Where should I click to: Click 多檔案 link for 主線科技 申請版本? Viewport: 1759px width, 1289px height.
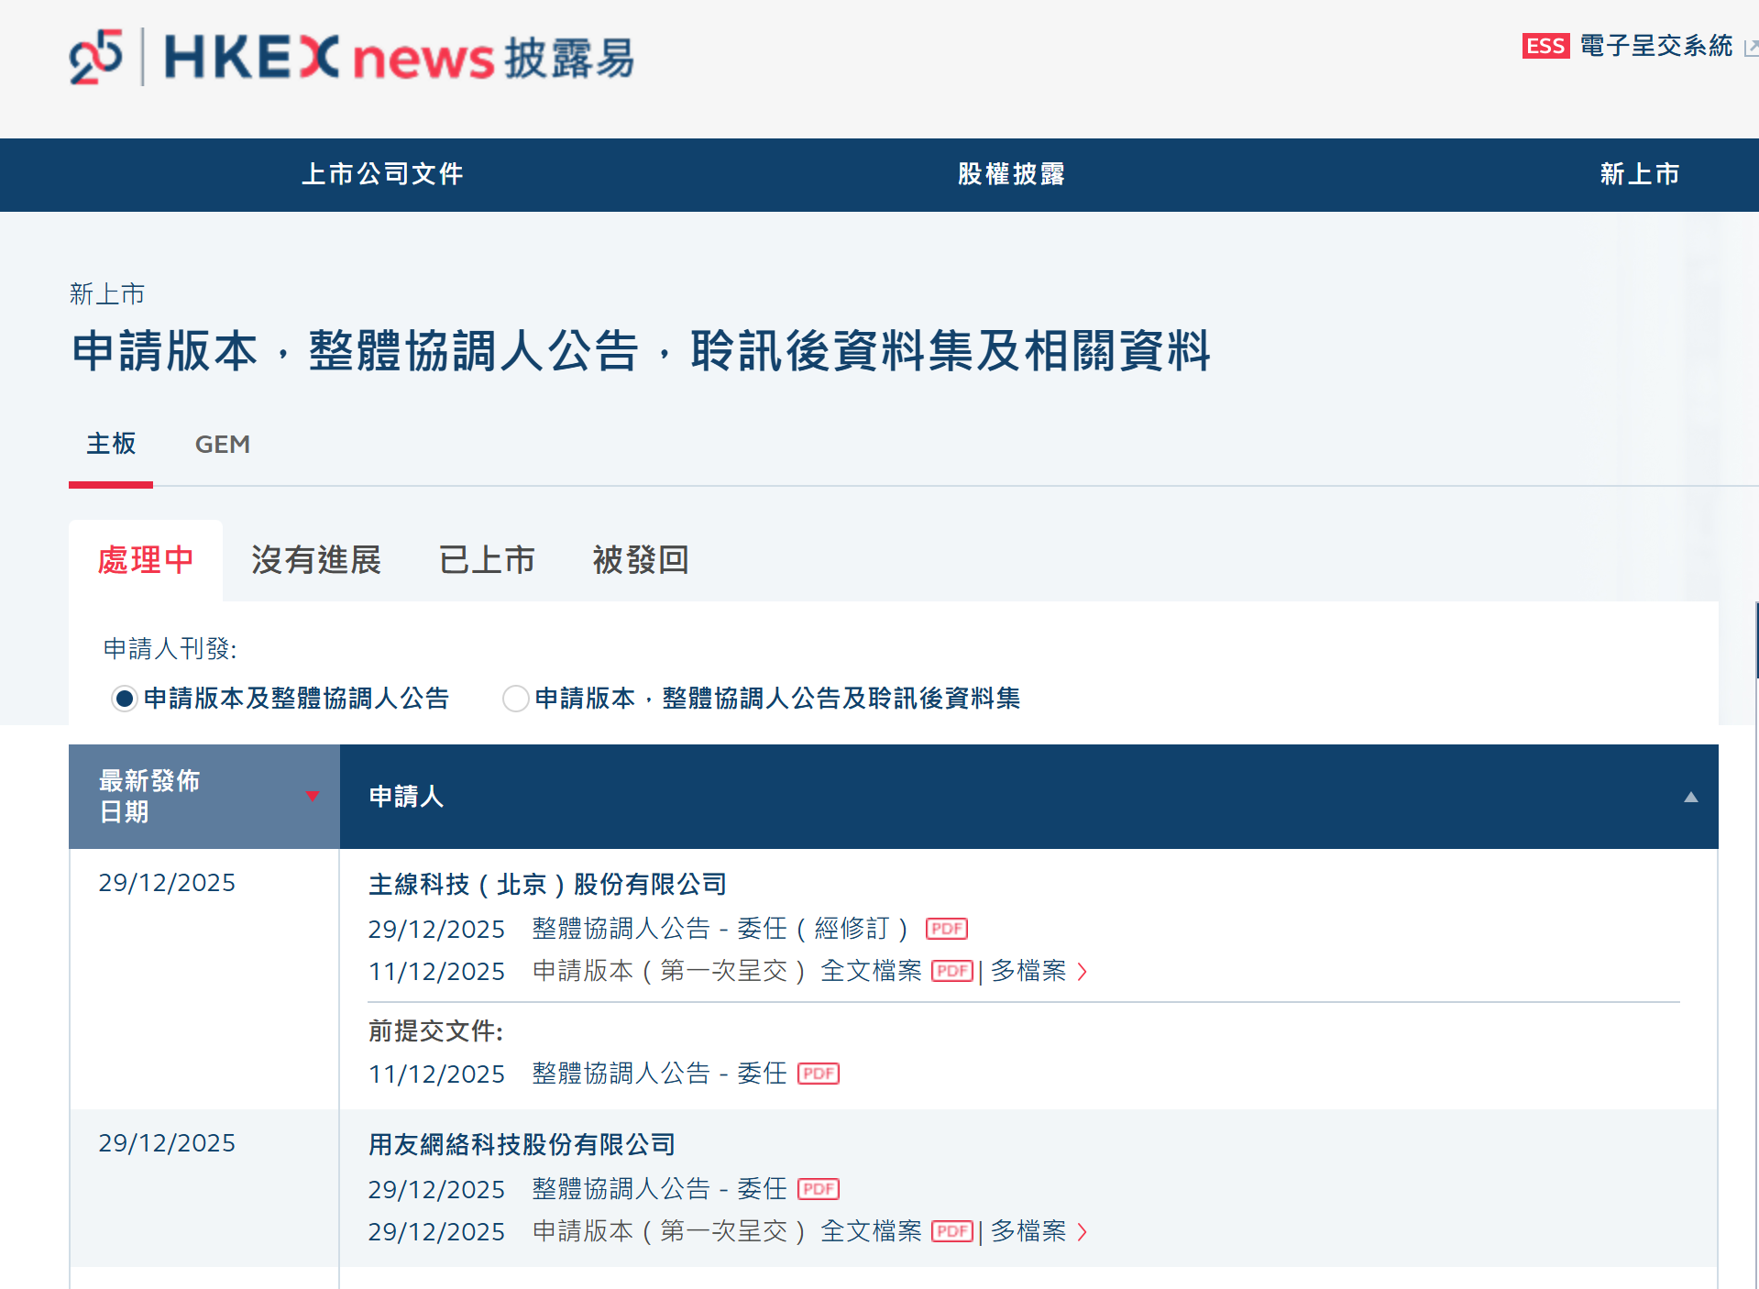[x=1028, y=971]
